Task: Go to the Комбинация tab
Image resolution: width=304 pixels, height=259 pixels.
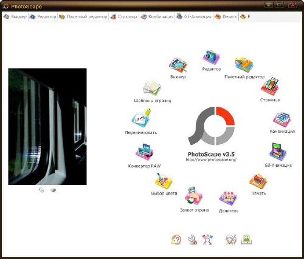Action: (157, 17)
